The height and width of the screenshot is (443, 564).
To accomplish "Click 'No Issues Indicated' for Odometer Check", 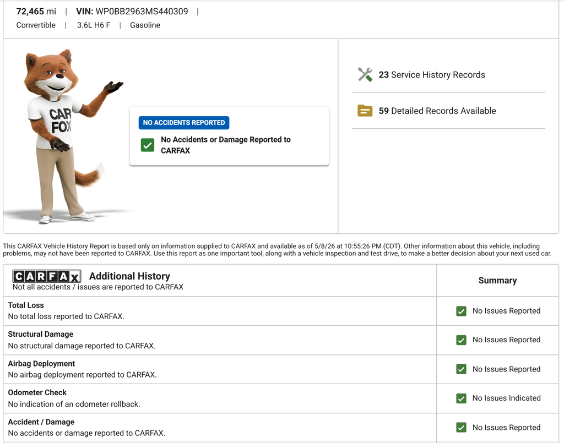I will click(507, 398).
